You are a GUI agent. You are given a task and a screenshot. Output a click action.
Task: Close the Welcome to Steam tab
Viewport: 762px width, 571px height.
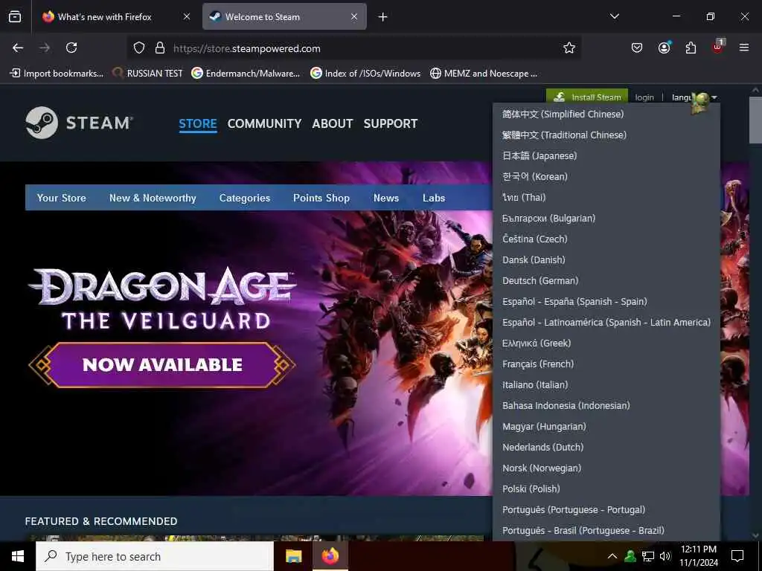pyautogui.click(x=354, y=16)
